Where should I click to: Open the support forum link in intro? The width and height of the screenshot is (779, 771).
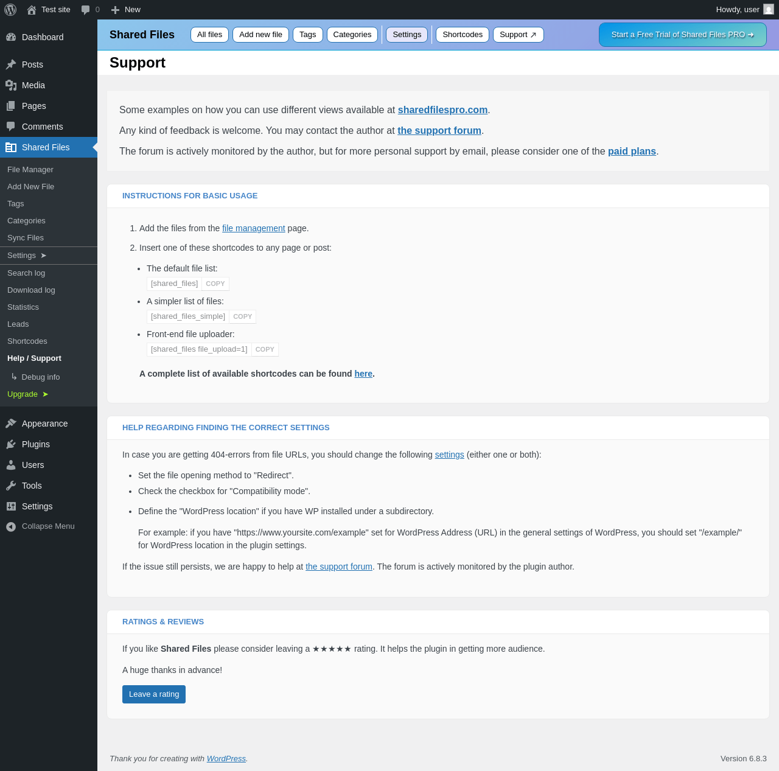click(x=439, y=130)
